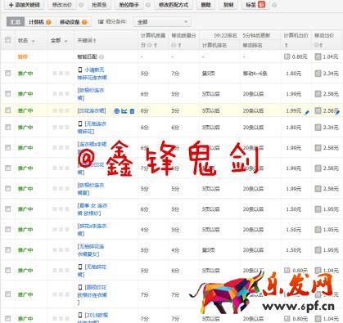Image resolution: width=343 pixels, height=323 pixels.
Task: Click the 暂停 status of 智能匹配
Action: point(23,56)
